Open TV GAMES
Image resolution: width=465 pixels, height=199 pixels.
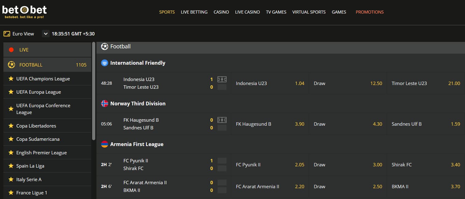pos(276,12)
